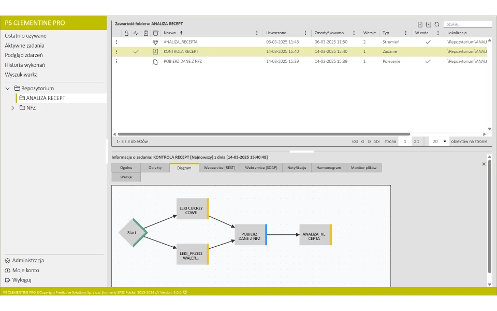The image size is (497, 311).
Task: Click the Szukaj search field
Action: click(x=468, y=24)
